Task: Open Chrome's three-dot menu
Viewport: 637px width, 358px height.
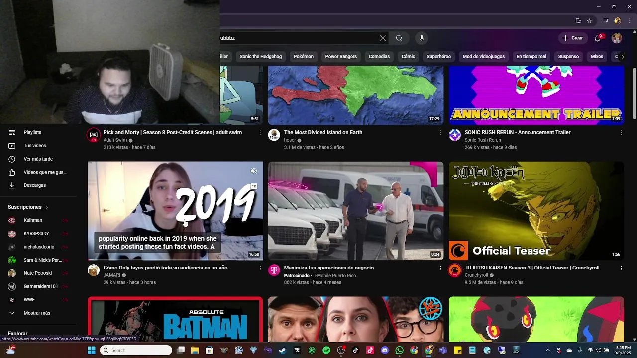Action: pyautogui.click(x=630, y=21)
